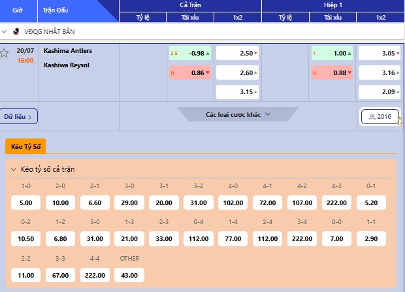
Task: Click the J-League logo icon
Action: click(16, 31)
